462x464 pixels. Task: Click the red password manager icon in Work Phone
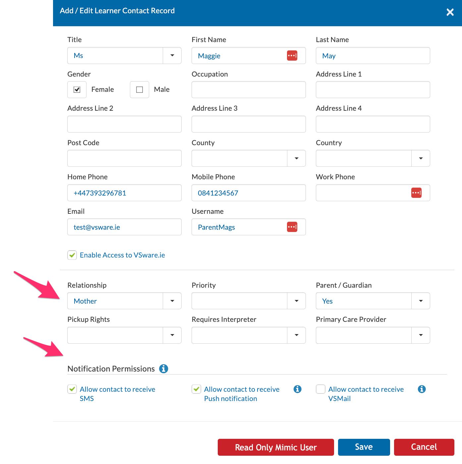416,193
